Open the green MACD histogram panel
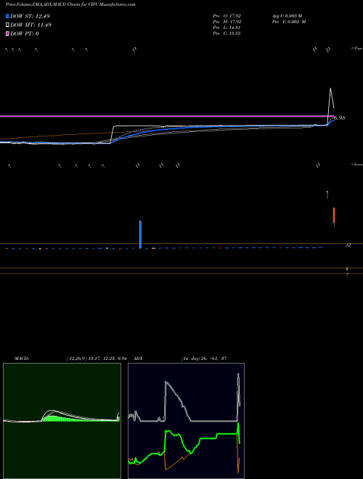Image resolution: width=363 pixels, height=479 pixels. click(x=62, y=421)
